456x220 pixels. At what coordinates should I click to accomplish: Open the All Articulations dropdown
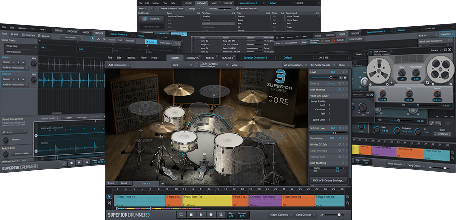(295, 65)
